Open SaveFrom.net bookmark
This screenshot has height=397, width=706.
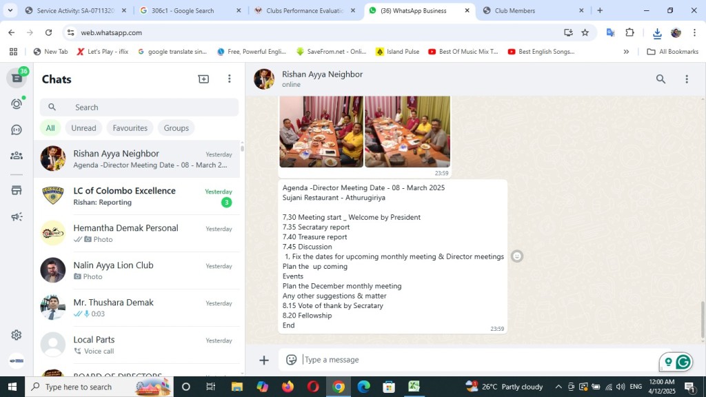pos(332,52)
